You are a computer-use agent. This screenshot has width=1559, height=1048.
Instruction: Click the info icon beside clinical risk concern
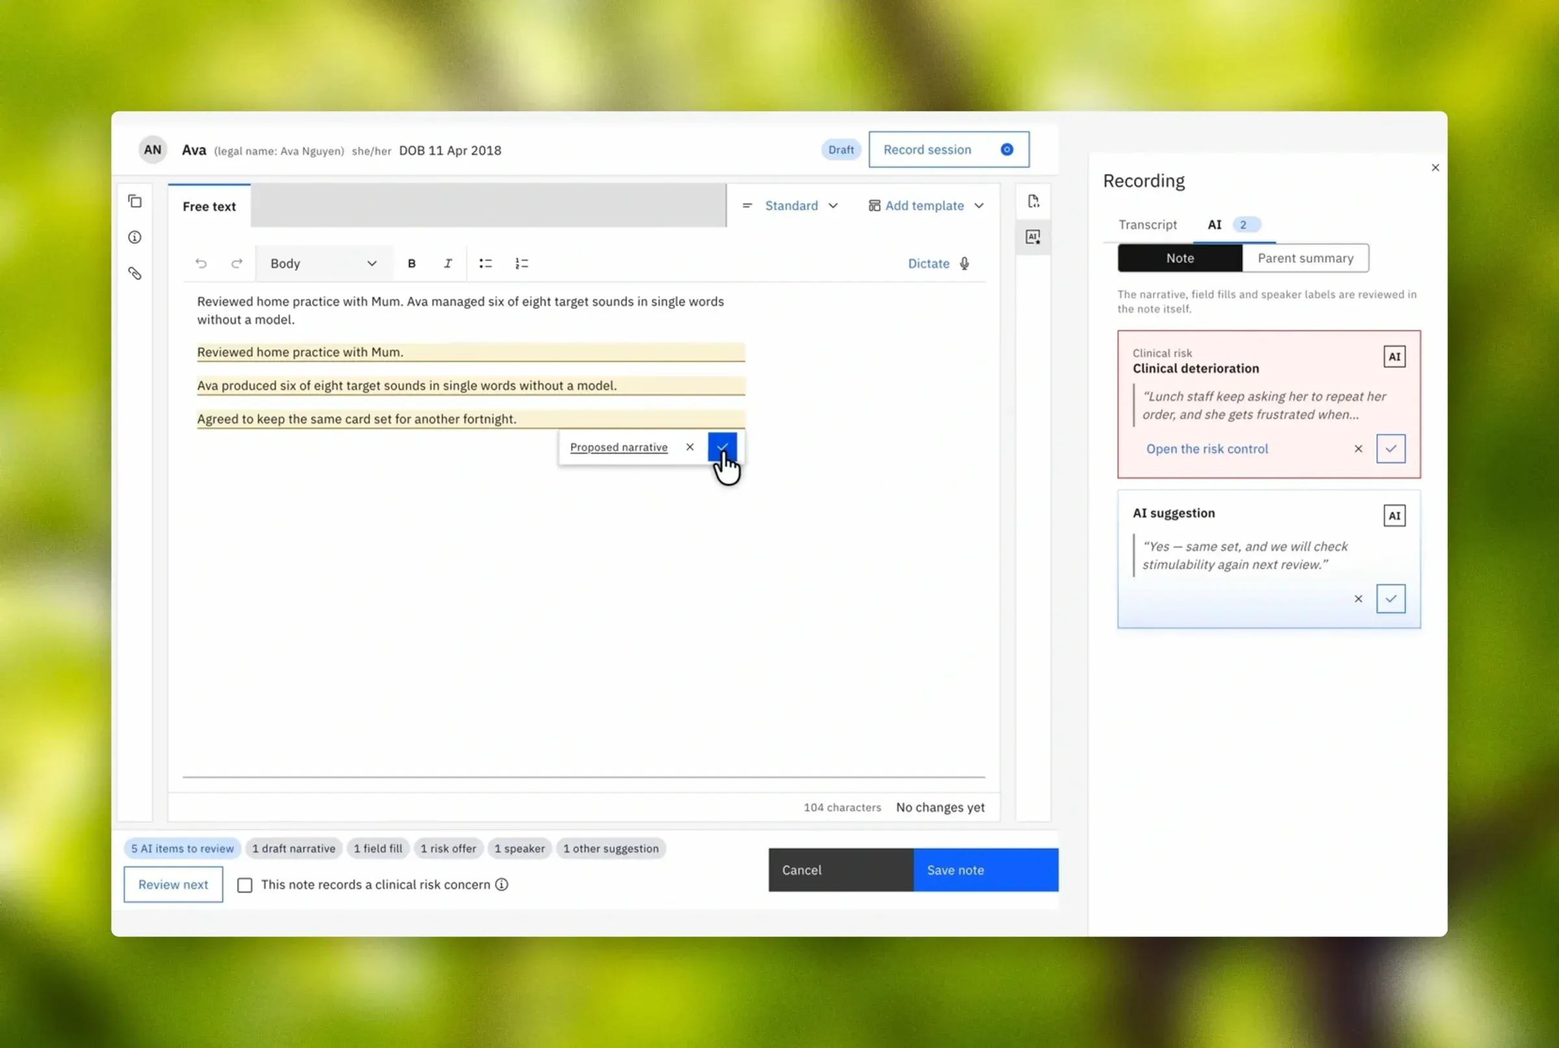[501, 885]
